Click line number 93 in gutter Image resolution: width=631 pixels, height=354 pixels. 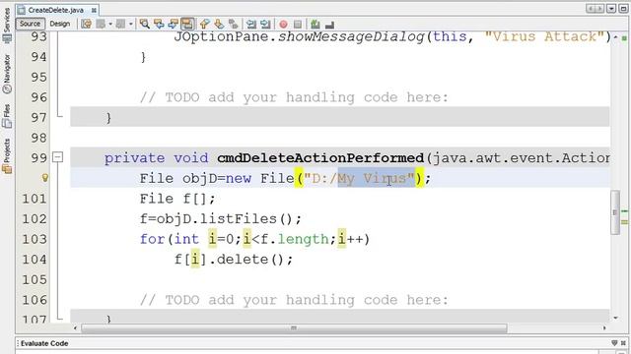point(38,37)
